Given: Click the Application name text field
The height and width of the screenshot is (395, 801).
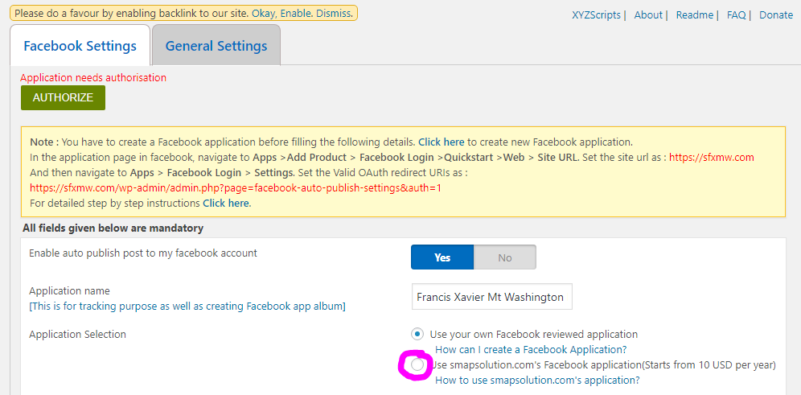Looking at the screenshot, I should click(491, 297).
